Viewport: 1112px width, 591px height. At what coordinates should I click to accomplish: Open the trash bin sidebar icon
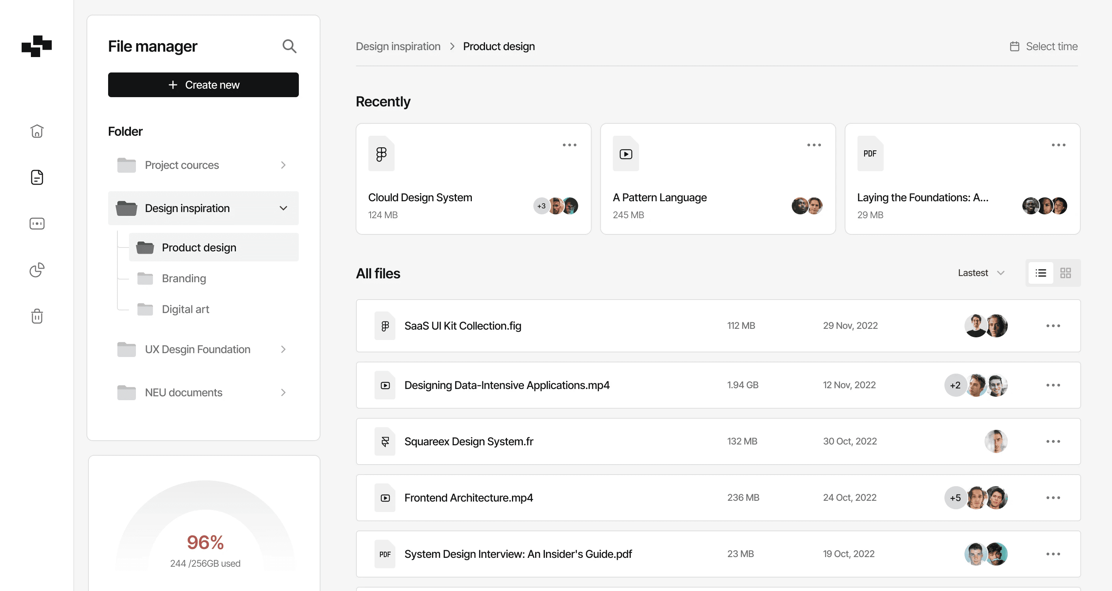[x=37, y=316]
